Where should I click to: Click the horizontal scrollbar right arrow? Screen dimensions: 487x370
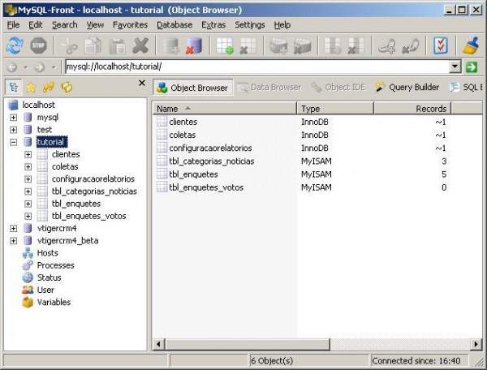[476, 344]
